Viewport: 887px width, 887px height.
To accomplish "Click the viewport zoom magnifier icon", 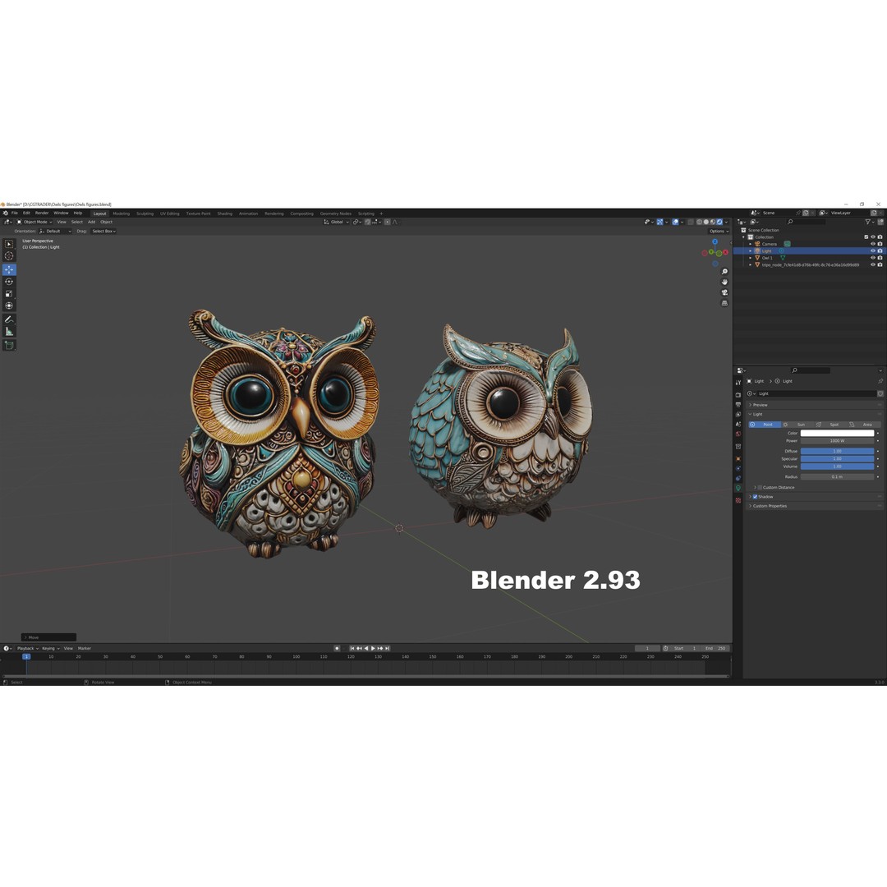I will pyautogui.click(x=724, y=272).
